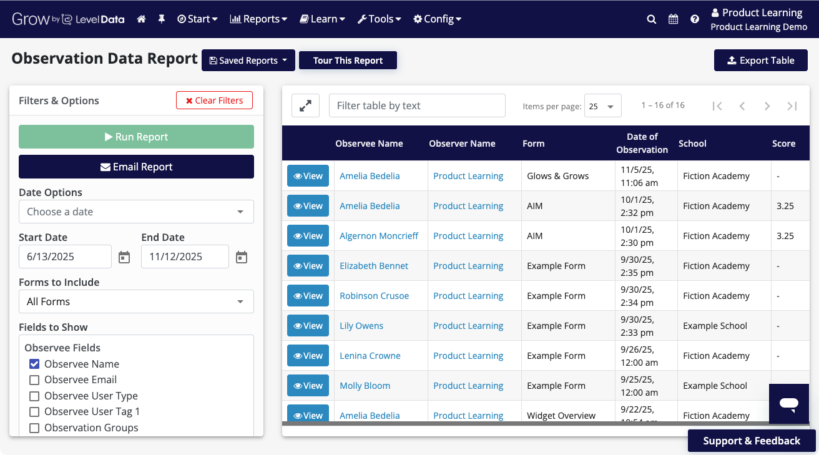Image resolution: width=819 pixels, height=455 pixels.
Task: Open the Saved Reports dropdown
Action: pyautogui.click(x=248, y=61)
